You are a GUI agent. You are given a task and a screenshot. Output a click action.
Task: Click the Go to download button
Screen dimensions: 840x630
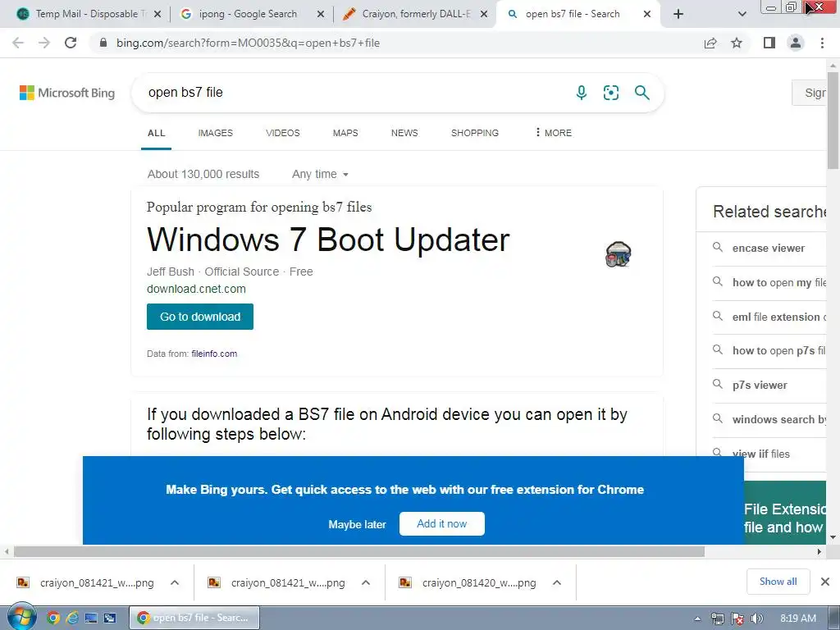(200, 317)
